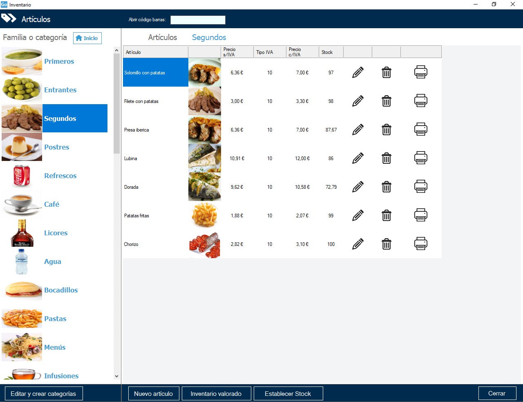This screenshot has height=402, width=523.
Task: Click trash icon for Presa iberica
Action: (x=386, y=130)
